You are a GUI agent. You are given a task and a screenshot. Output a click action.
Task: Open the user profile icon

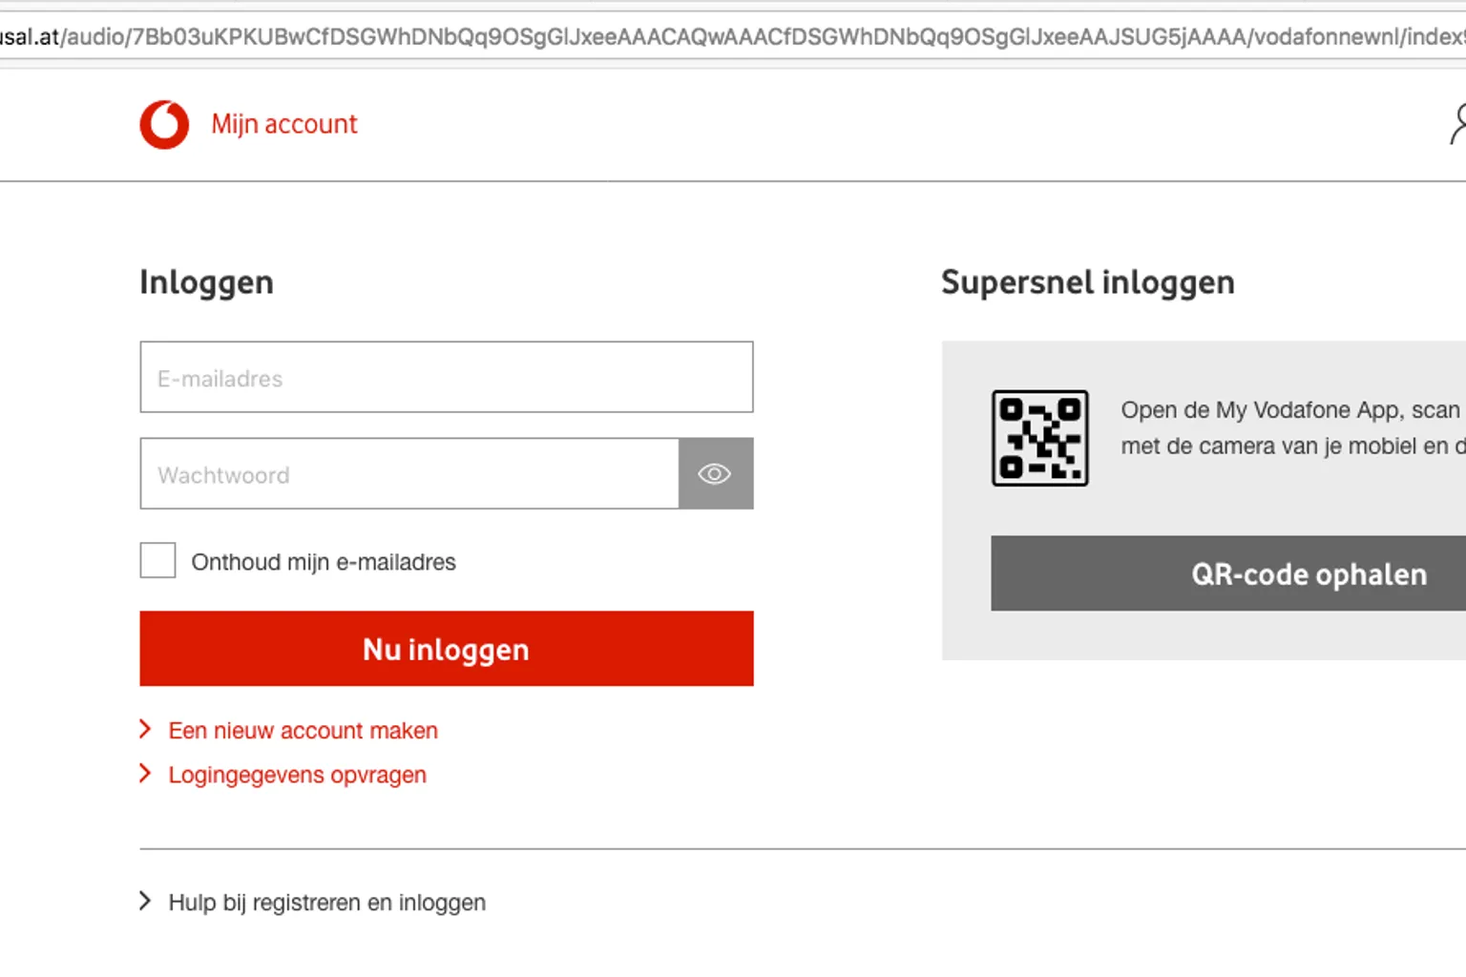click(1456, 125)
